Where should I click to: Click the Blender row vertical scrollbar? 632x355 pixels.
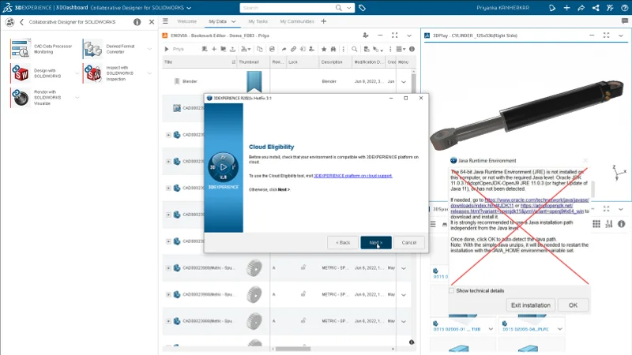point(413,82)
